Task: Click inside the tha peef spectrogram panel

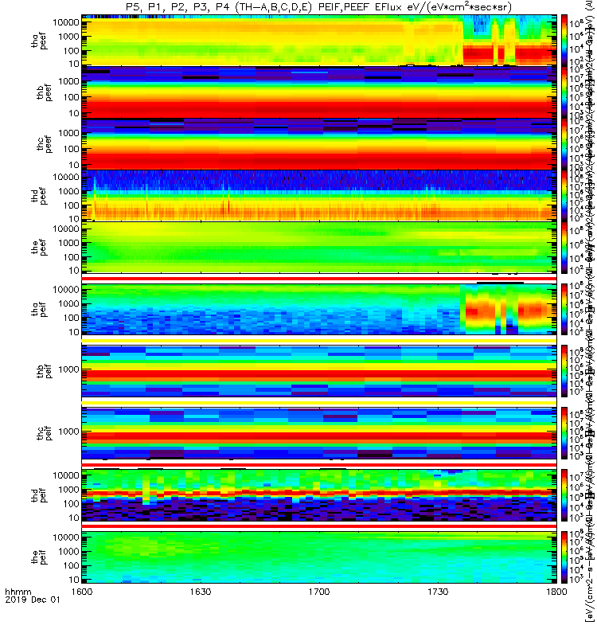Action: point(319,41)
